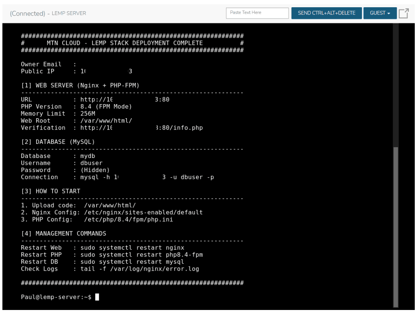Viewport: 418px width, 314px height.
Task: Click the PHP Config php.ini path line
Action: click(x=97, y=220)
